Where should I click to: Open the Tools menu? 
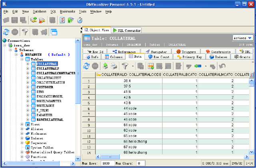pos(82,12)
